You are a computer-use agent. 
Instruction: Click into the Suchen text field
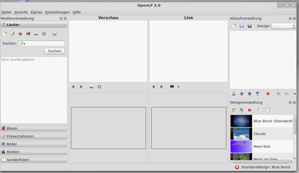tap(42, 43)
